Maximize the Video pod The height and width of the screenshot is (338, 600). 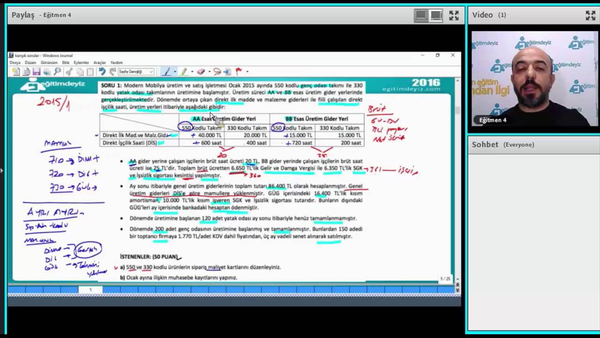[x=591, y=15]
